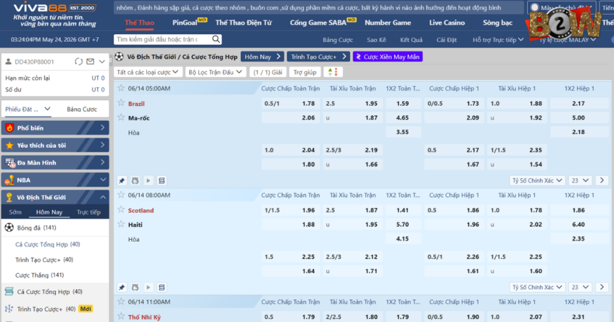Open Thể Thao Điện Tử tab

(x=243, y=23)
